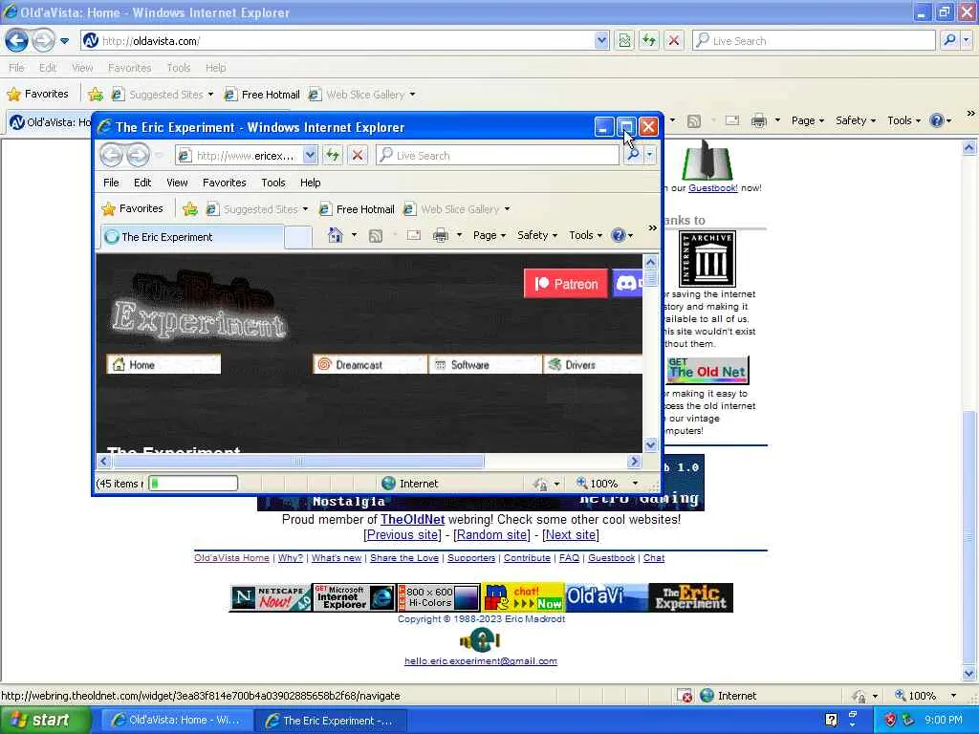Open Suggested Sites dropdown in Eric Experiment window
Viewport: 979px width, 734px height.
coord(305,209)
